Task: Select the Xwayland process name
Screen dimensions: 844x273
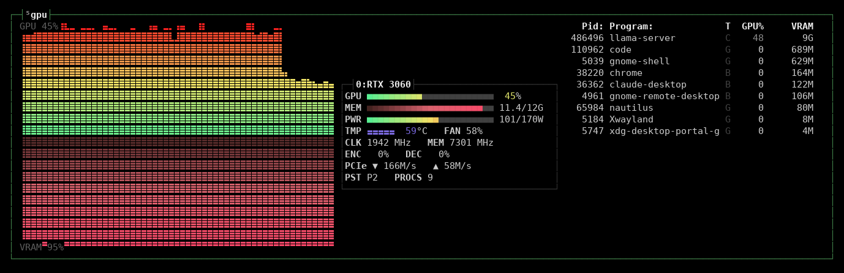Action: (631, 119)
